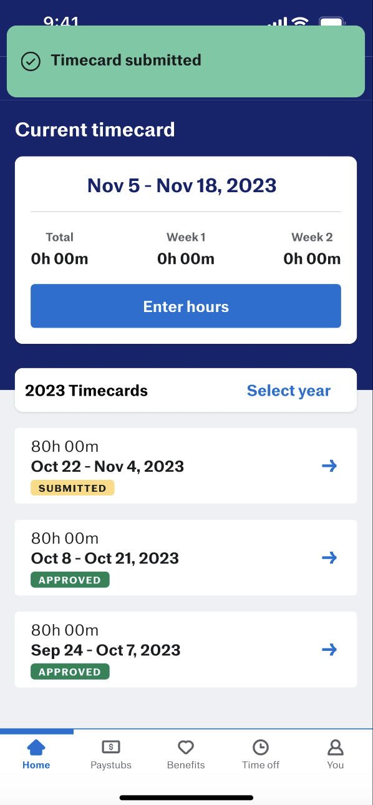Screen dimensions: 373x805
Task: Tap the Home house icon
Action: pos(36,747)
